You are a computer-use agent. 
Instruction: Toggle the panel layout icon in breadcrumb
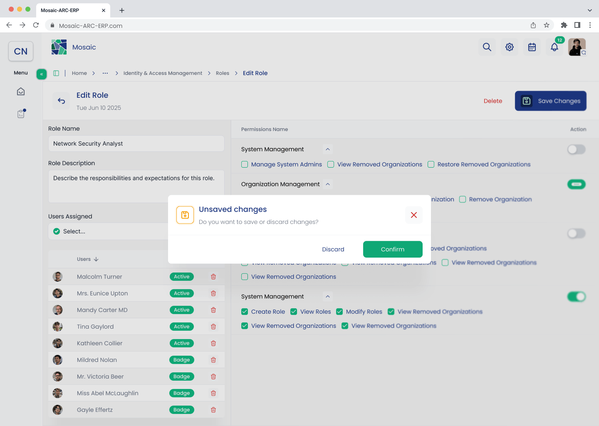pos(56,73)
